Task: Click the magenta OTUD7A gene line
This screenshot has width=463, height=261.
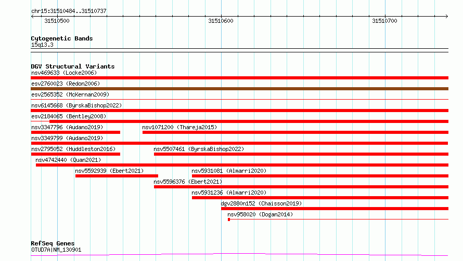Action: coord(239,254)
